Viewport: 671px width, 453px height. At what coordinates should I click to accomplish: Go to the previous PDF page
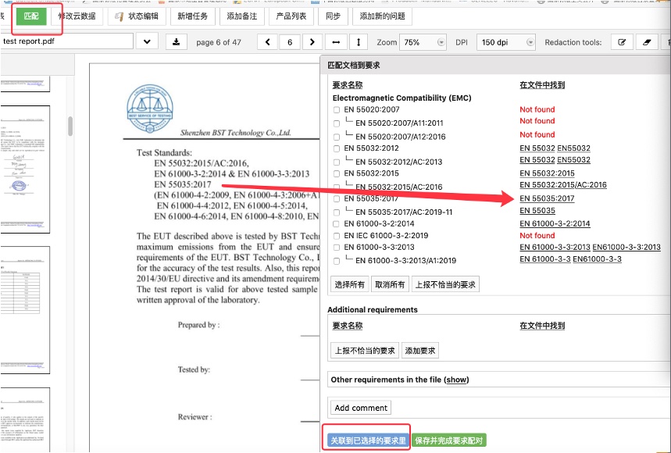268,42
